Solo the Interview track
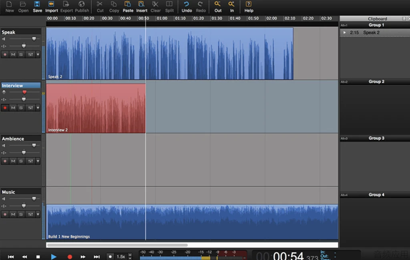This screenshot has width=410, height=260. (x=21, y=108)
